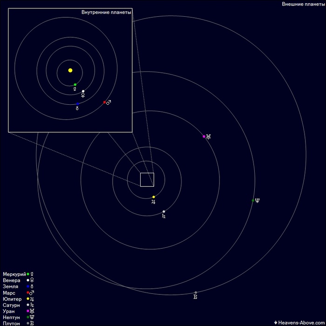The width and height of the screenshot is (326, 326).
Task: Select the yellow Jupiter dot on the outer chart
Action: [x=154, y=197]
